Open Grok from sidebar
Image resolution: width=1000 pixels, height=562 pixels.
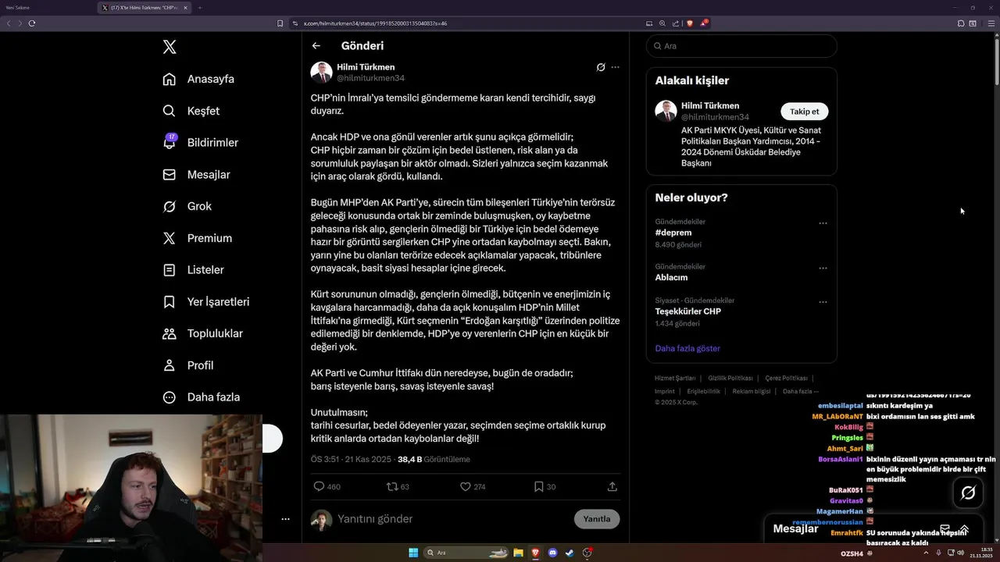pyautogui.click(x=187, y=206)
